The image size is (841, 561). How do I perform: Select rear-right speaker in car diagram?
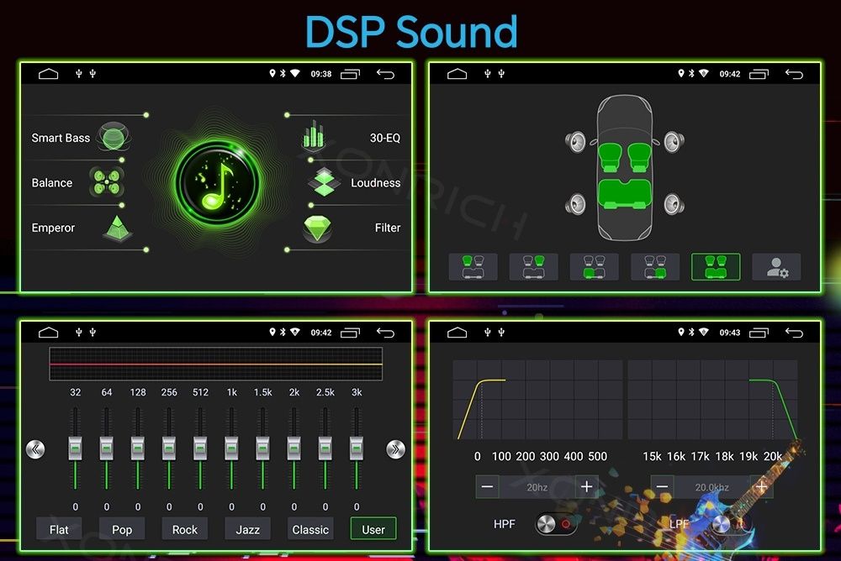pyautogui.click(x=674, y=203)
